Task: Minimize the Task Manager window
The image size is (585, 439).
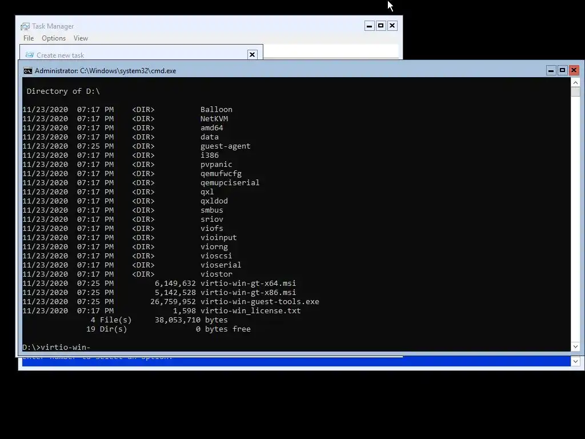Action: tap(370, 26)
